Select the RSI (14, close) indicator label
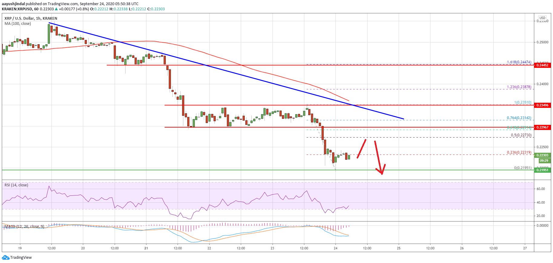The height and width of the screenshot is (263, 553). 16,185
